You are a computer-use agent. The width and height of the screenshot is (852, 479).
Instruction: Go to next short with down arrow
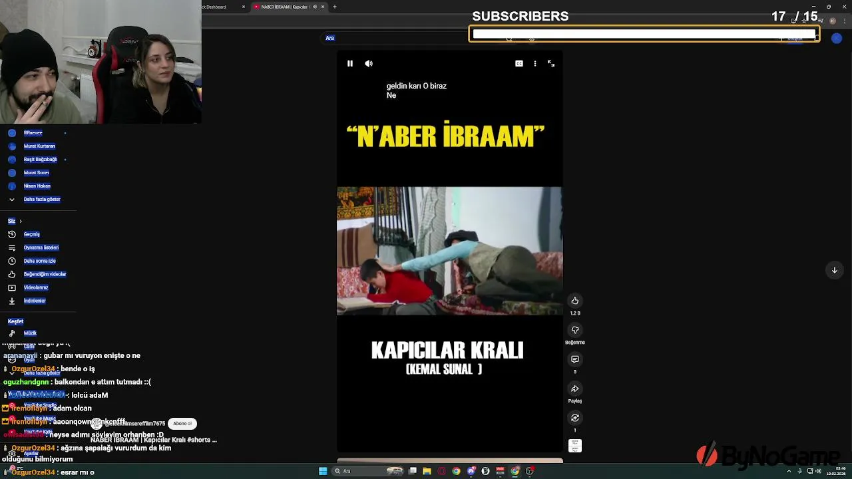point(835,270)
